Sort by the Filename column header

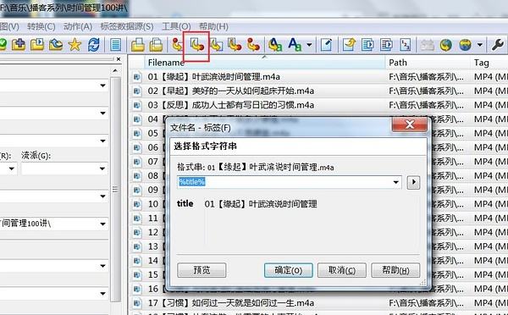coord(264,63)
